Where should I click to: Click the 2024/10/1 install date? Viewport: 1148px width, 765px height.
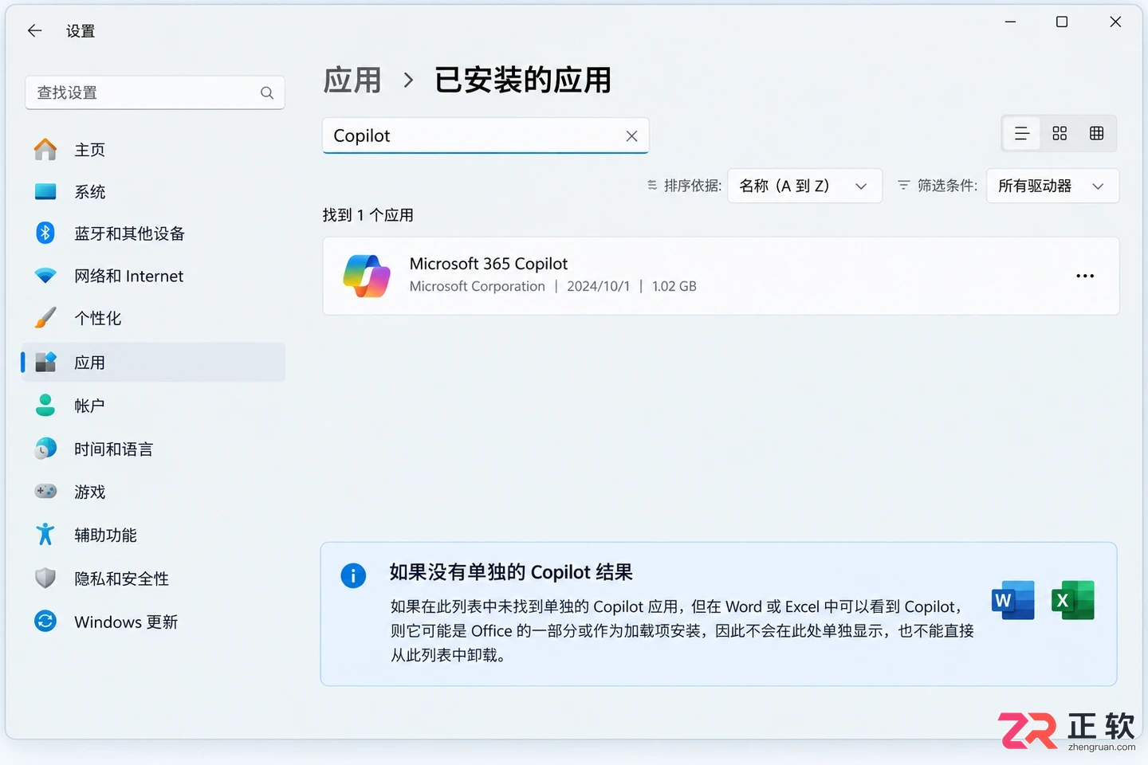599,286
